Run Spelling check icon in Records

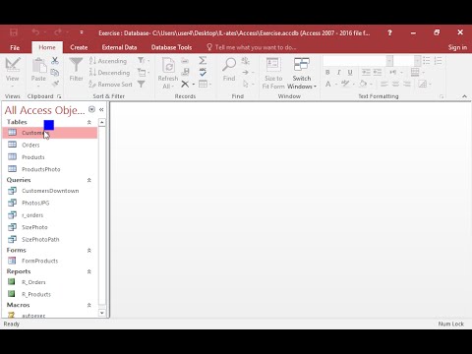pos(203,72)
